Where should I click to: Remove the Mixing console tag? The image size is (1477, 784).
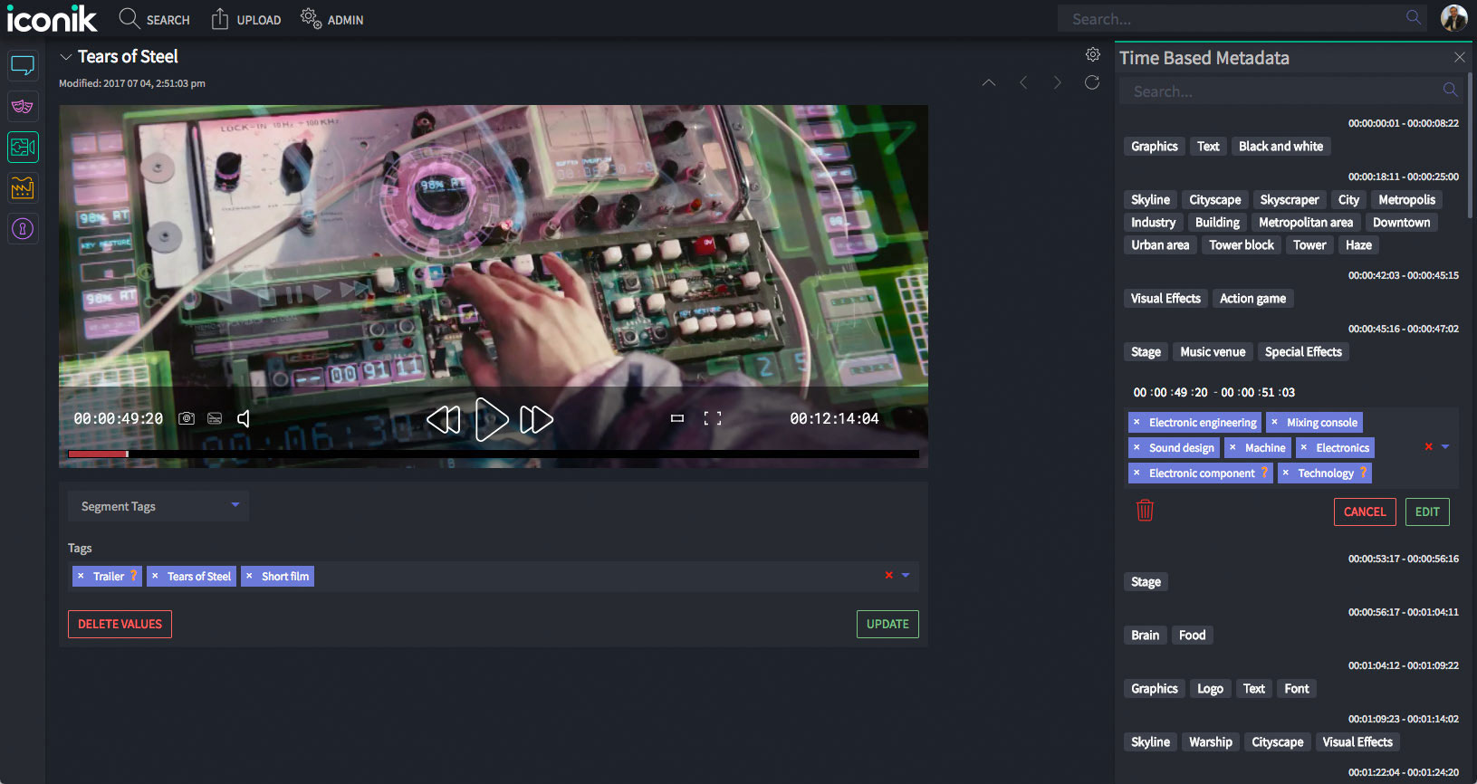pos(1274,422)
